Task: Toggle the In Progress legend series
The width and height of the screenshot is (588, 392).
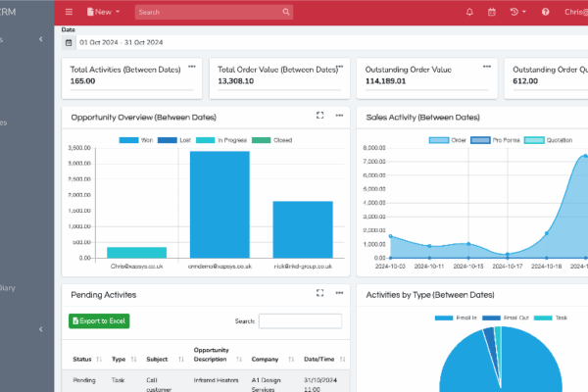Action: pos(221,140)
